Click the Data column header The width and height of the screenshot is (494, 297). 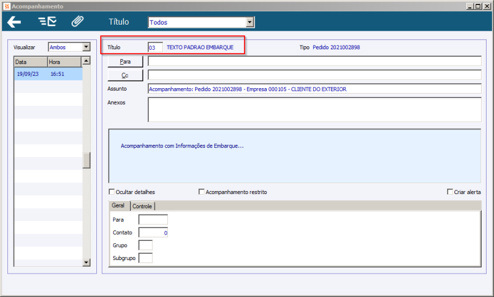[31, 62]
